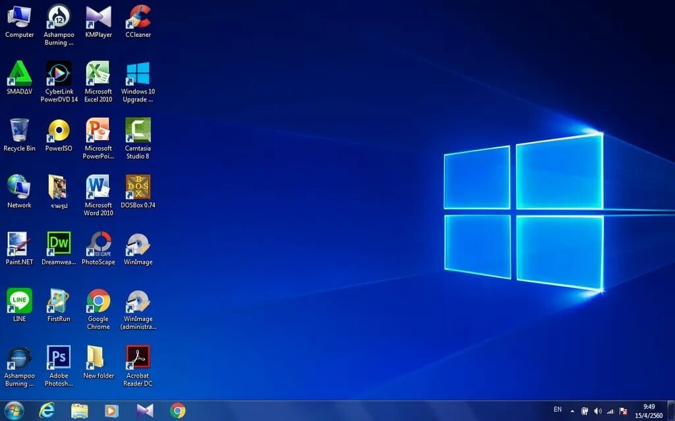Select the WinImage (administrator) shortcut
Image resolution: width=675 pixels, height=421 pixels.
[x=138, y=309]
